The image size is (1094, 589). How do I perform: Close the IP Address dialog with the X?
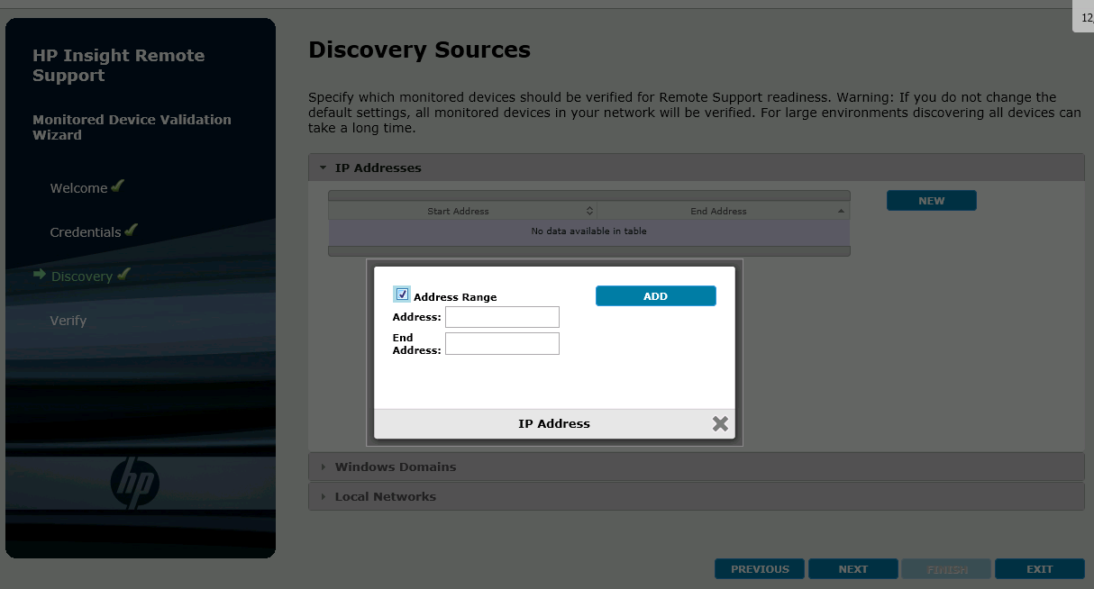tap(720, 423)
